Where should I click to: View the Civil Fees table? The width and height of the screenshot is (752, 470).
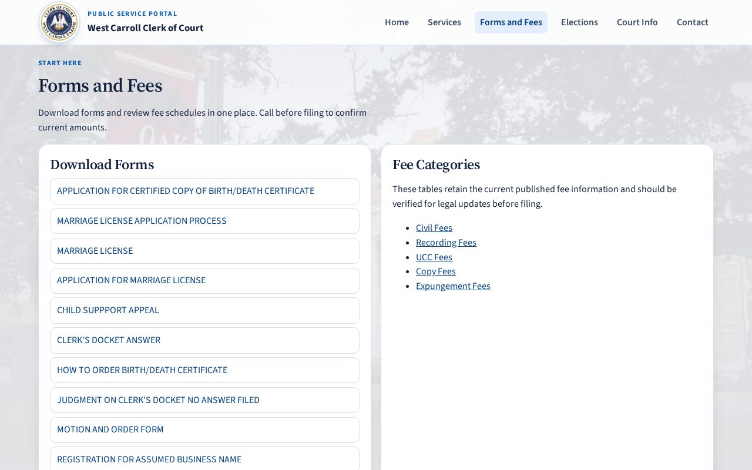coord(434,228)
